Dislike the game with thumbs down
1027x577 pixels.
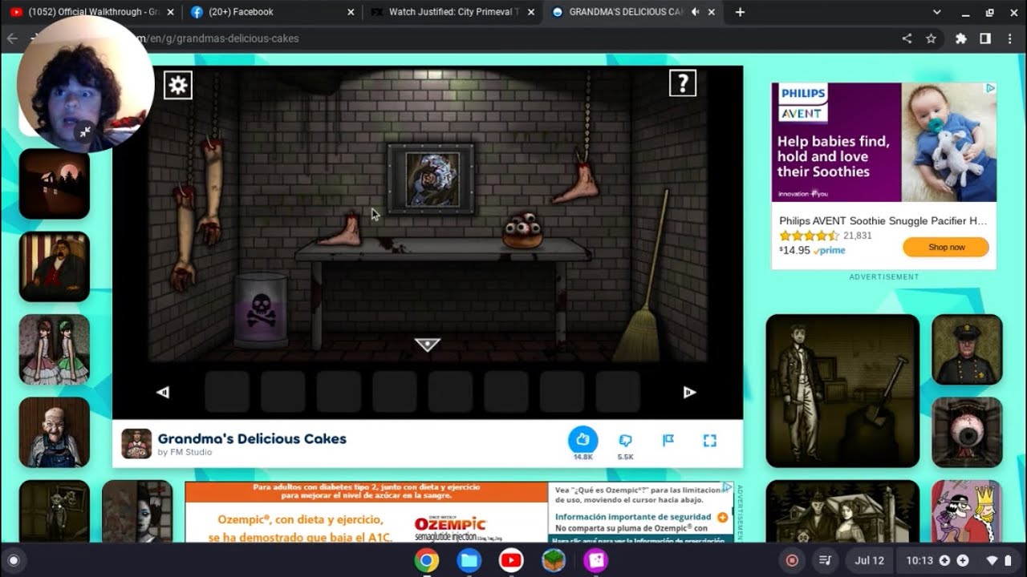click(x=626, y=440)
